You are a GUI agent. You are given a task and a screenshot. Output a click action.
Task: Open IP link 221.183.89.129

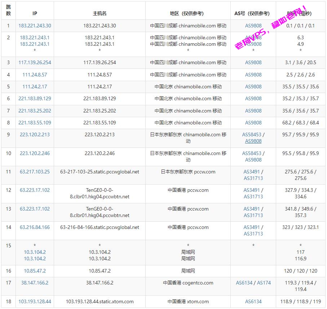pyautogui.click(x=35, y=98)
